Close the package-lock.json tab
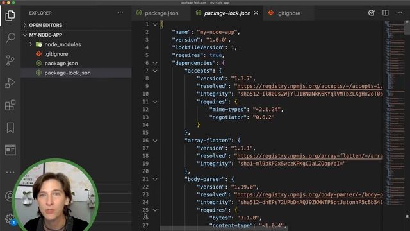The height and width of the screenshot is (231, 410). (x=256, y=13)
